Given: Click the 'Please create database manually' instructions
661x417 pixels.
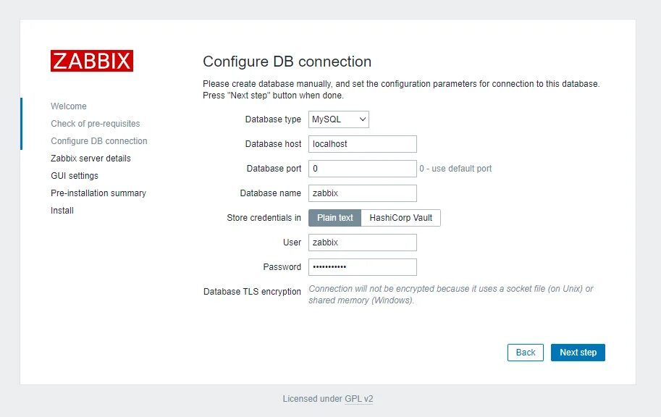Looking at the screenshot, I should [x=401, y=89].
